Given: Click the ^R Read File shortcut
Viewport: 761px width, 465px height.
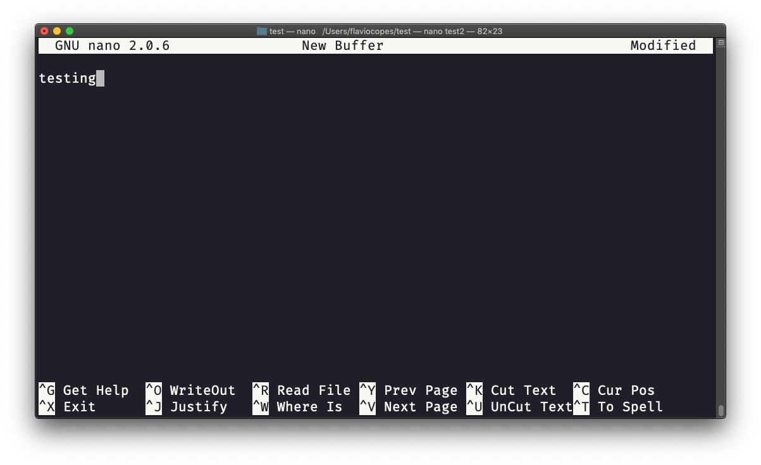Looking at the screenshot, I should pyautogui.click(x=301, y=390).
